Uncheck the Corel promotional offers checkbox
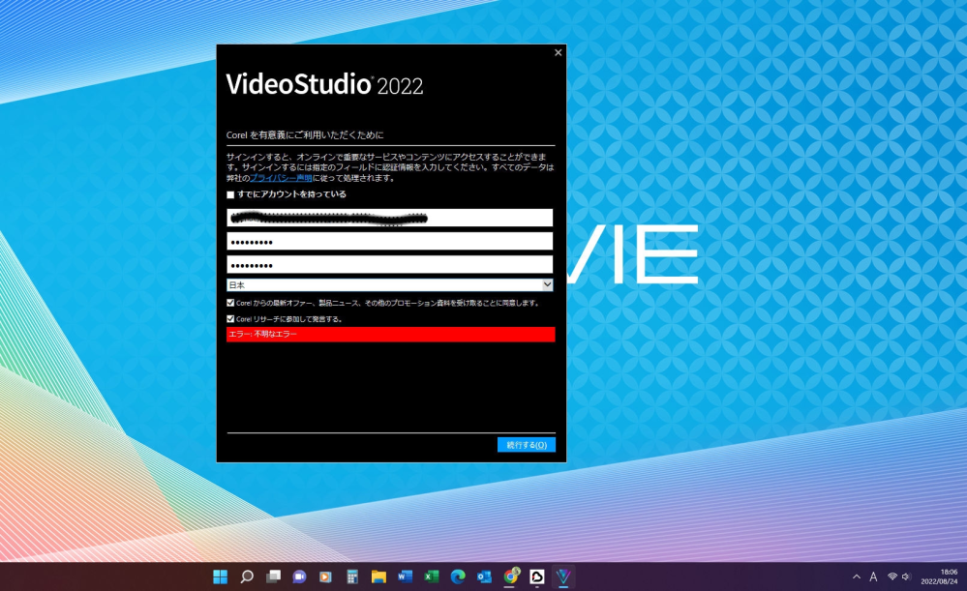 click(230, 303)
